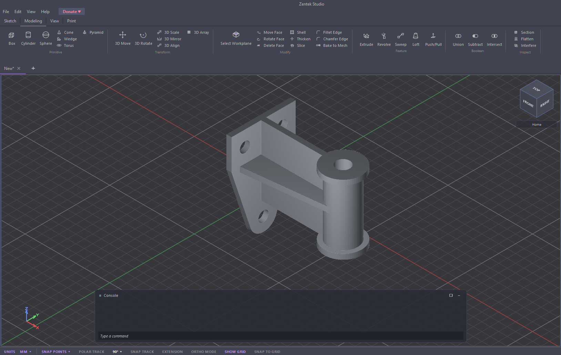Click Home under the view cube
This screenshot has height=355, width=561.
(537, 125)
